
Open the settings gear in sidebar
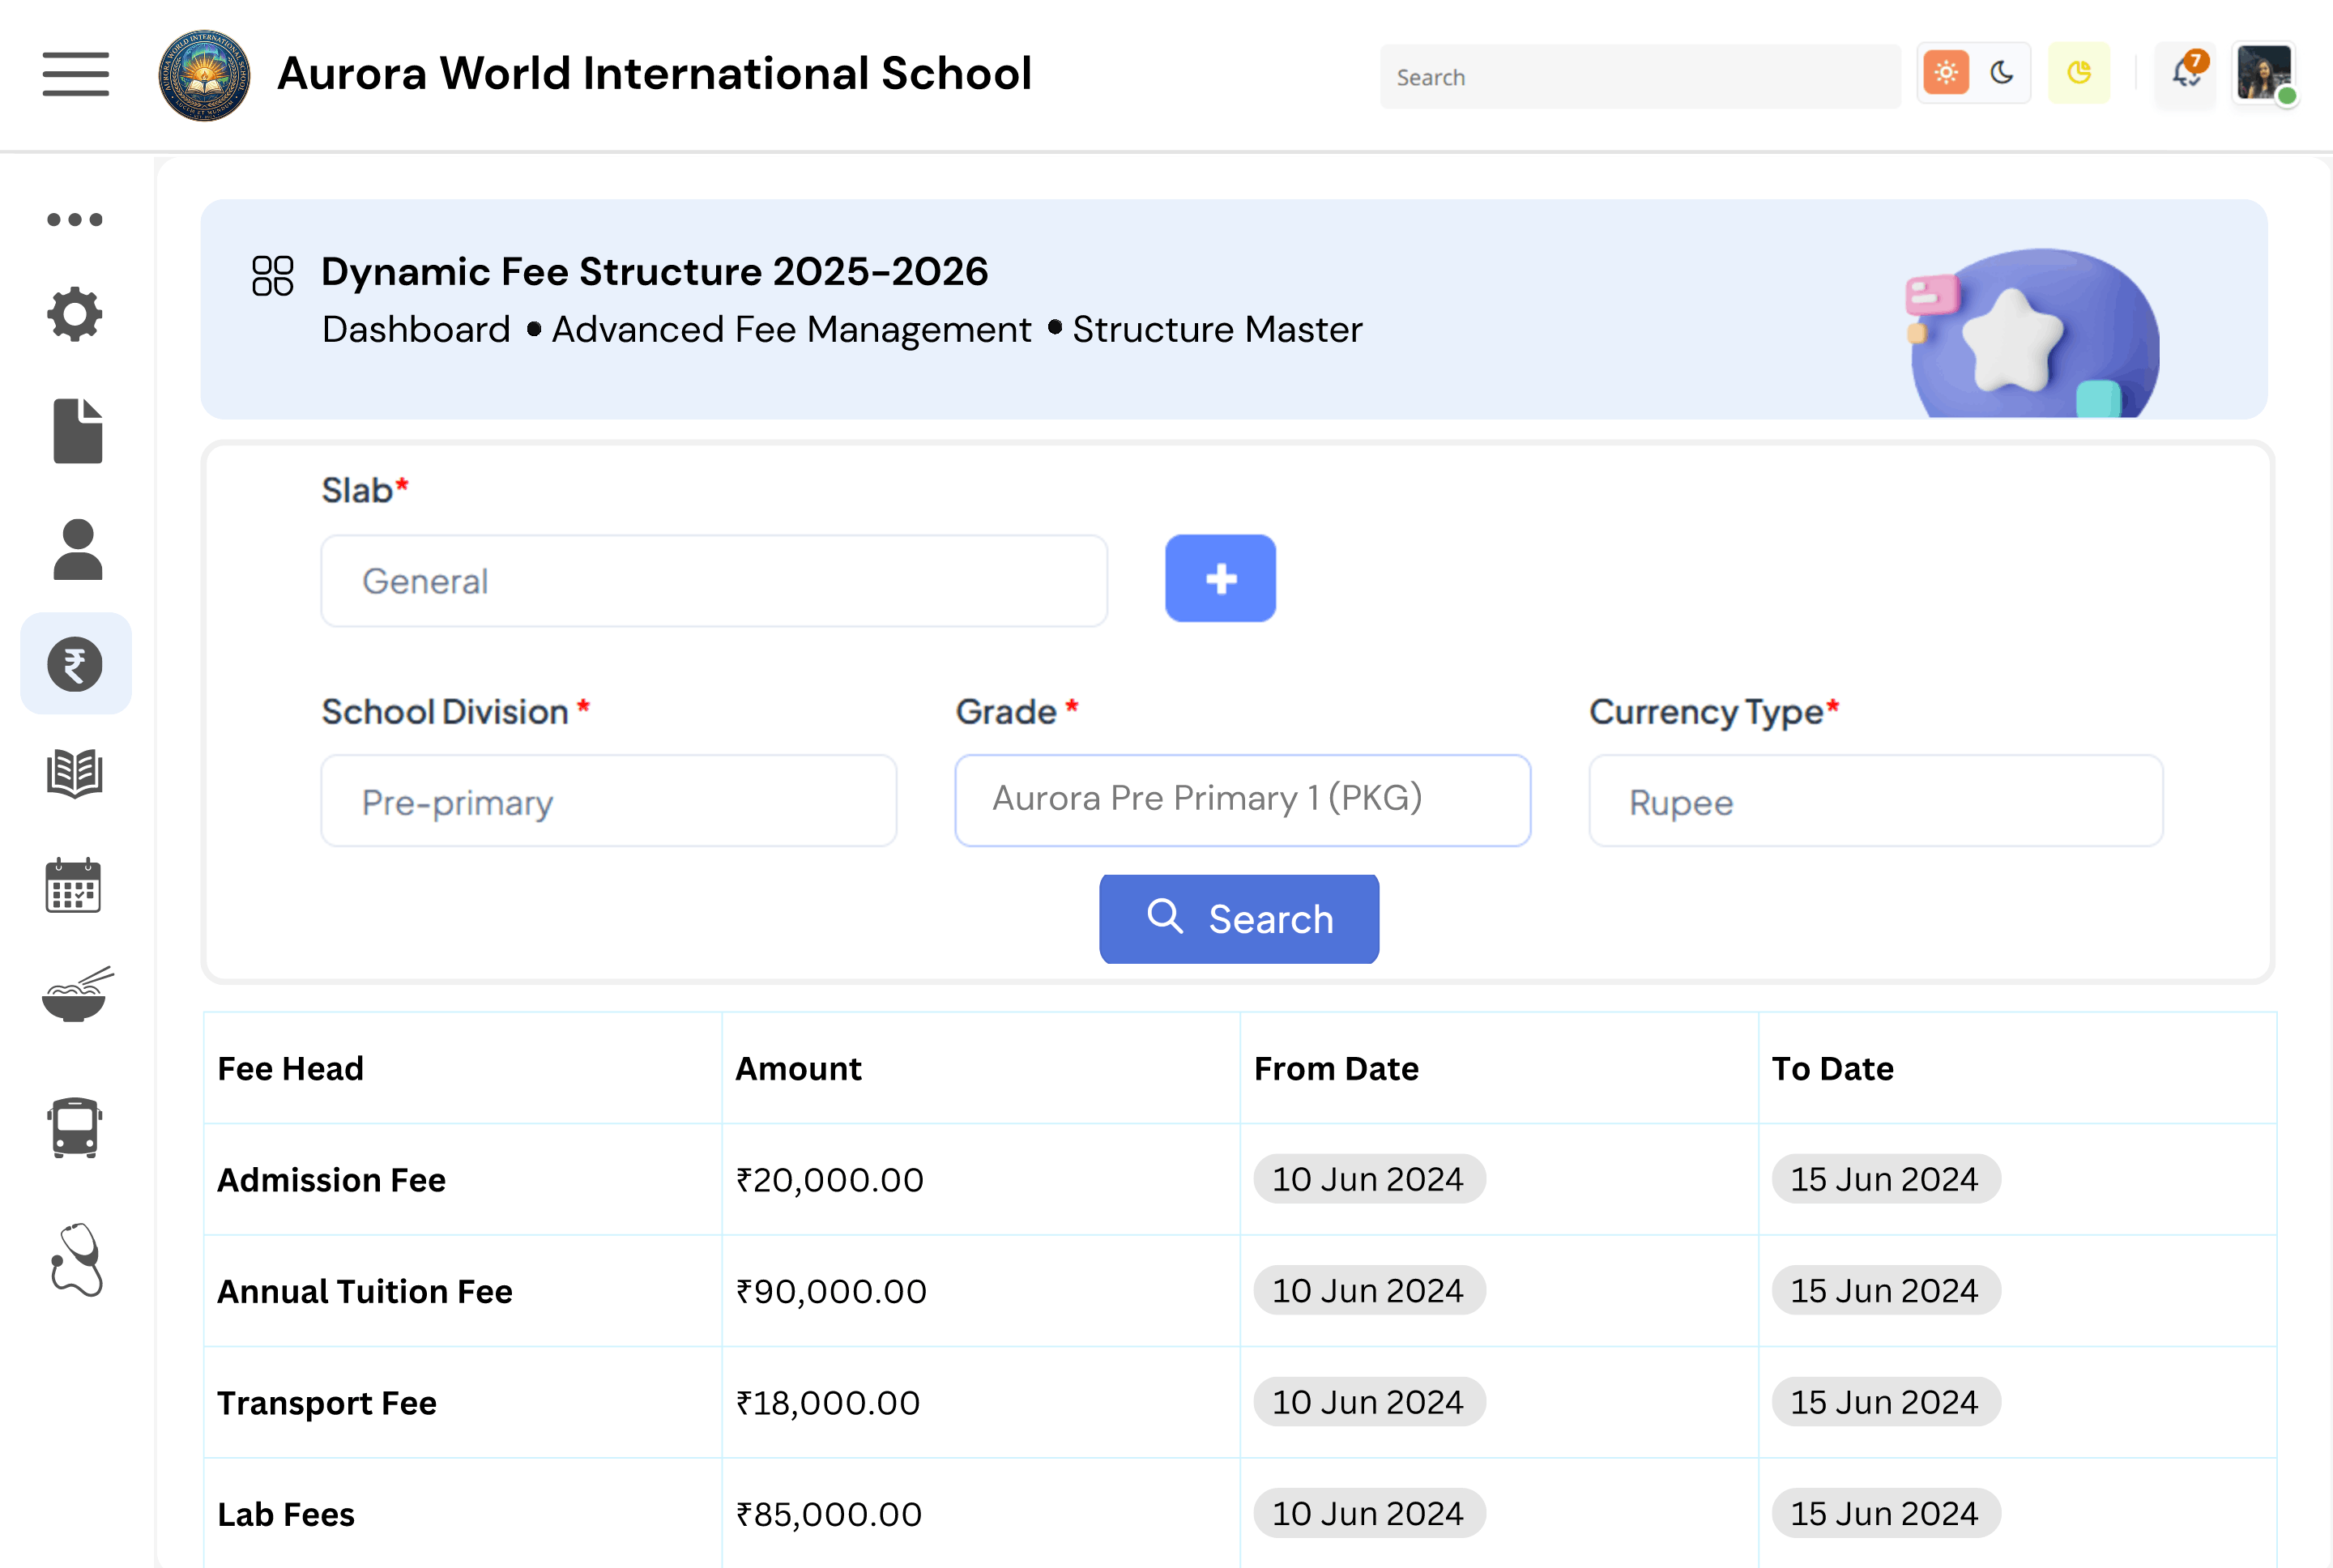click(x=75, y=315)
